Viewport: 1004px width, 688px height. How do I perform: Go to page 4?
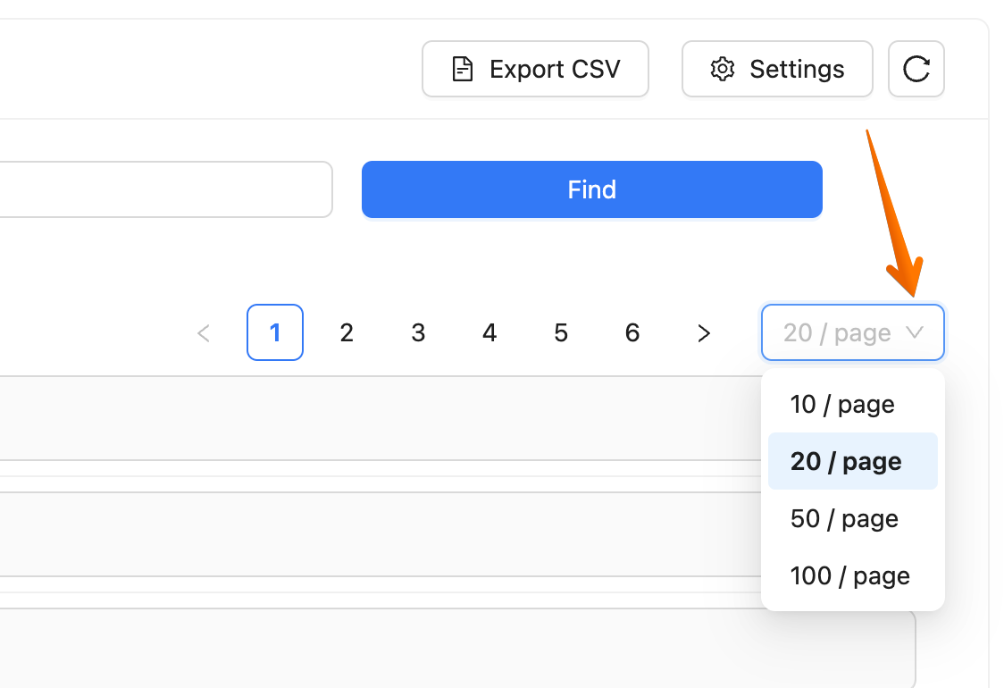(489, 332)
